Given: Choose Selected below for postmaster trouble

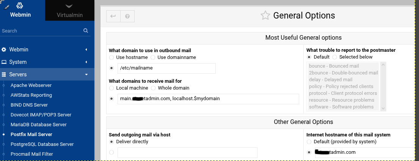Looking at the screenshot, I should 334,57.
